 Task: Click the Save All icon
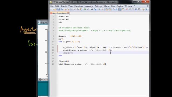(x=62, y=9)
